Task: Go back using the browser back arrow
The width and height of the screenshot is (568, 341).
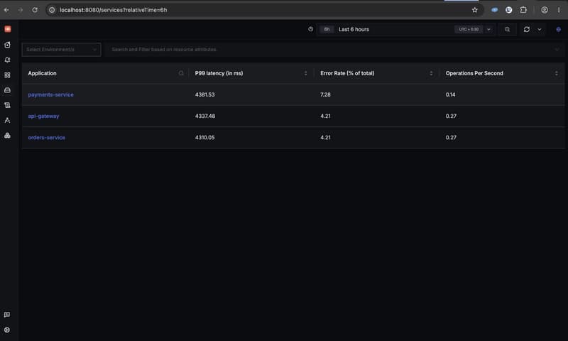Action: (6, 10)
